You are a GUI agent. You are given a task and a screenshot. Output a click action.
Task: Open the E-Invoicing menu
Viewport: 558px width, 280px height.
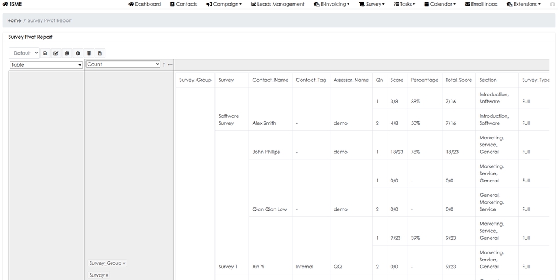[x=332, y=4]
